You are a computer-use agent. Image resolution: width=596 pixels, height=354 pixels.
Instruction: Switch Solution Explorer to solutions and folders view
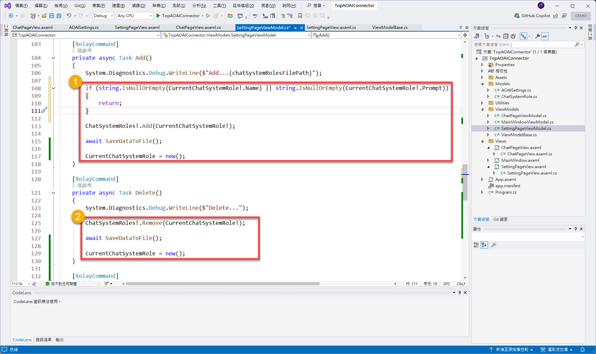(477, 36)
